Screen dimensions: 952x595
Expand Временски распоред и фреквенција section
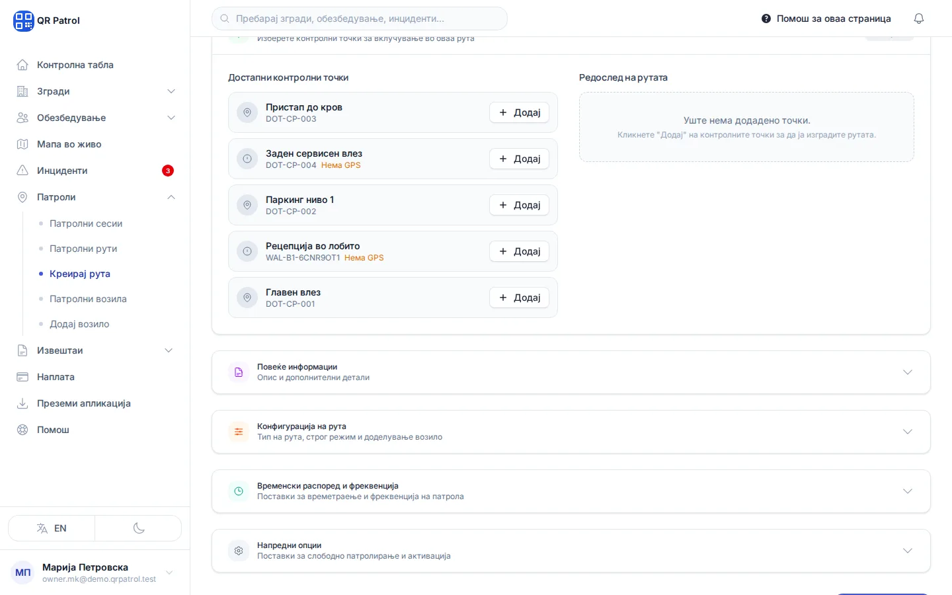571,491
